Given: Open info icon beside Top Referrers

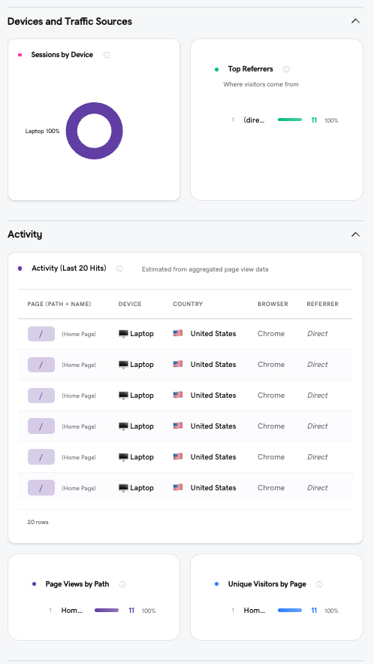Looking at the screenshot, I should click(x=286, y=69).
